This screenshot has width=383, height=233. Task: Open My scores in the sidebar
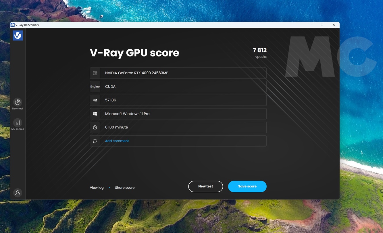click(18, 125)
